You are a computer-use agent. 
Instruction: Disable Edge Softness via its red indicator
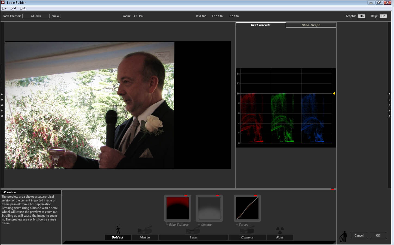pyautogui.click(x=186, y=195)
